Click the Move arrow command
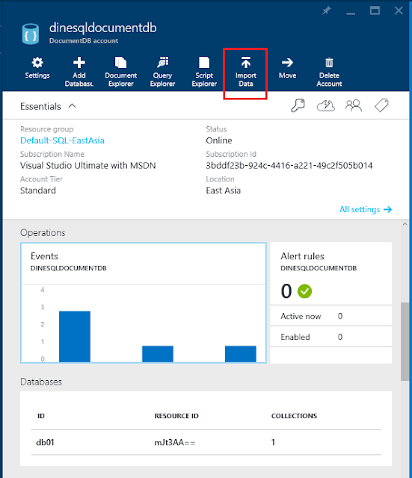Viewport: 412px width, 478px height. click(287, 68)
